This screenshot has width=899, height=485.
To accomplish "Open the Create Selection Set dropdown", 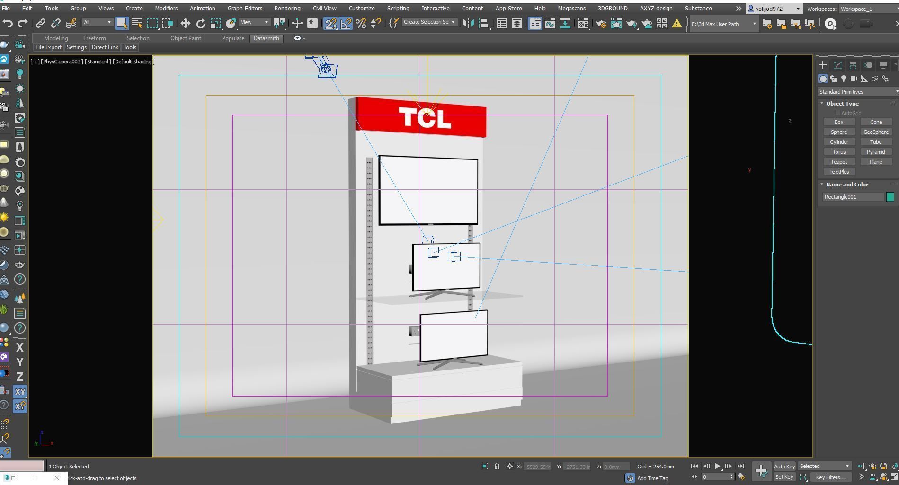I will click(429, 22).
